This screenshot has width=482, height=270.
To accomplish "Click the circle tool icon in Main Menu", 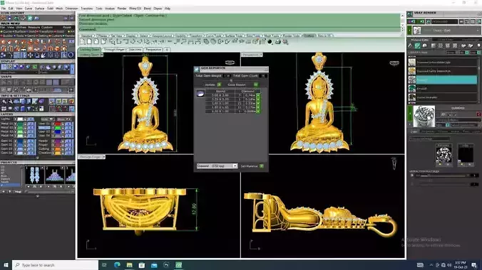I will [71, 55].
